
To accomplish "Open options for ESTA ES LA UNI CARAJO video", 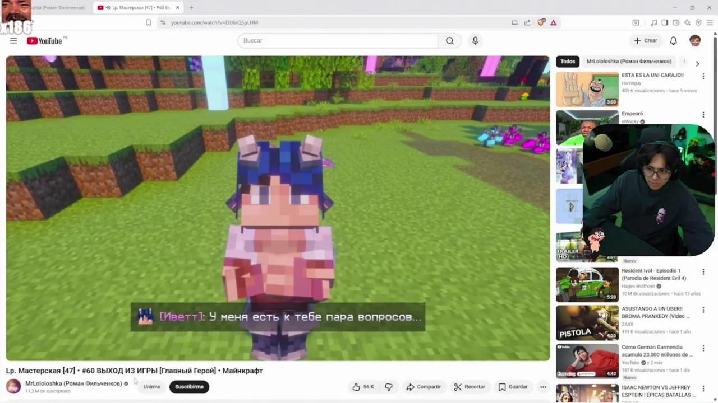I will (x=703, y=76).
